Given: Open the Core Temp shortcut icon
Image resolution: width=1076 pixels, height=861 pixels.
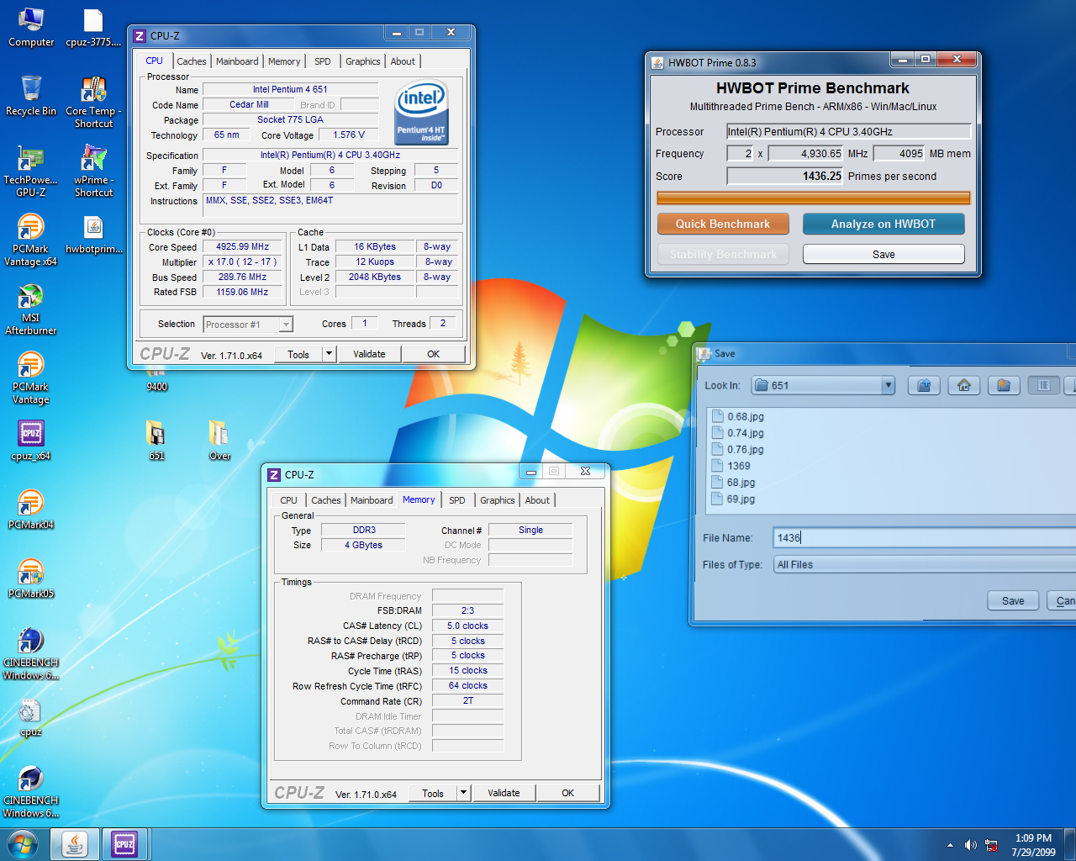Looking at the screenshot, I should [x=93, y=102].
